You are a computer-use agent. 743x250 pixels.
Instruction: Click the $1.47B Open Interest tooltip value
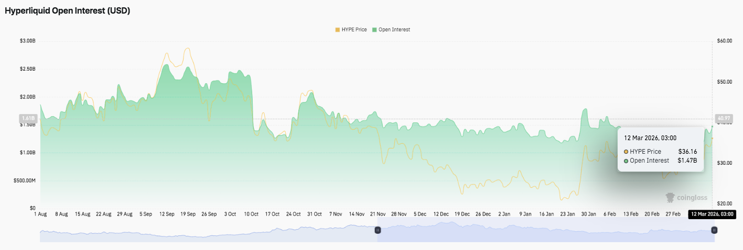click(687, 161)
